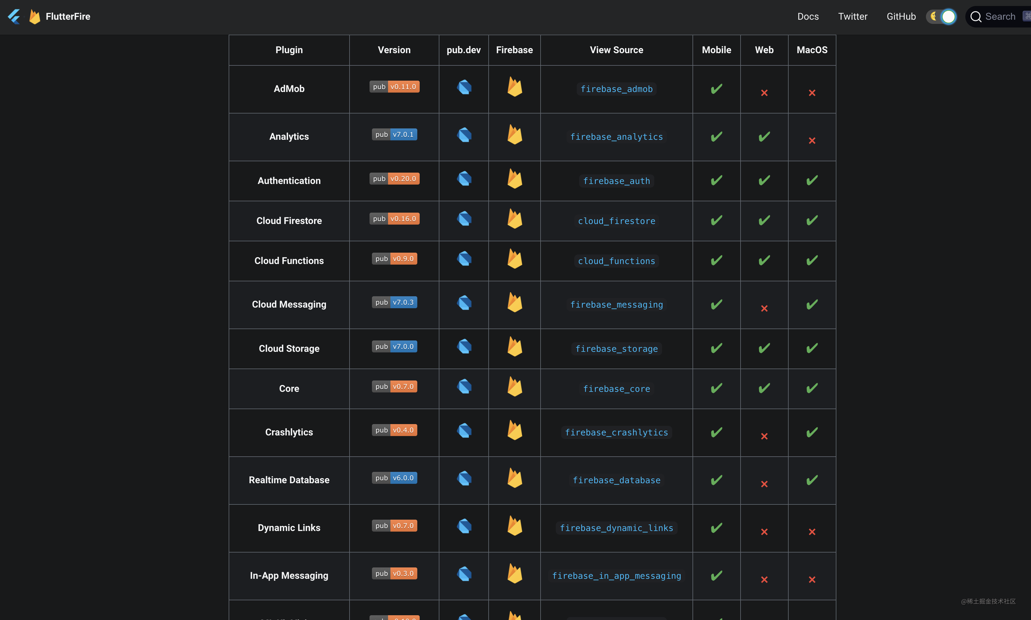Click the pub v6.0.0 badge for Realtime Database
The image size is (1031, 620).
click(x=394, y=478)
